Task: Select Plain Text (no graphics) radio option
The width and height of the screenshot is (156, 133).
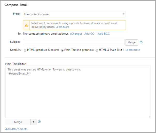Action: 62,50
